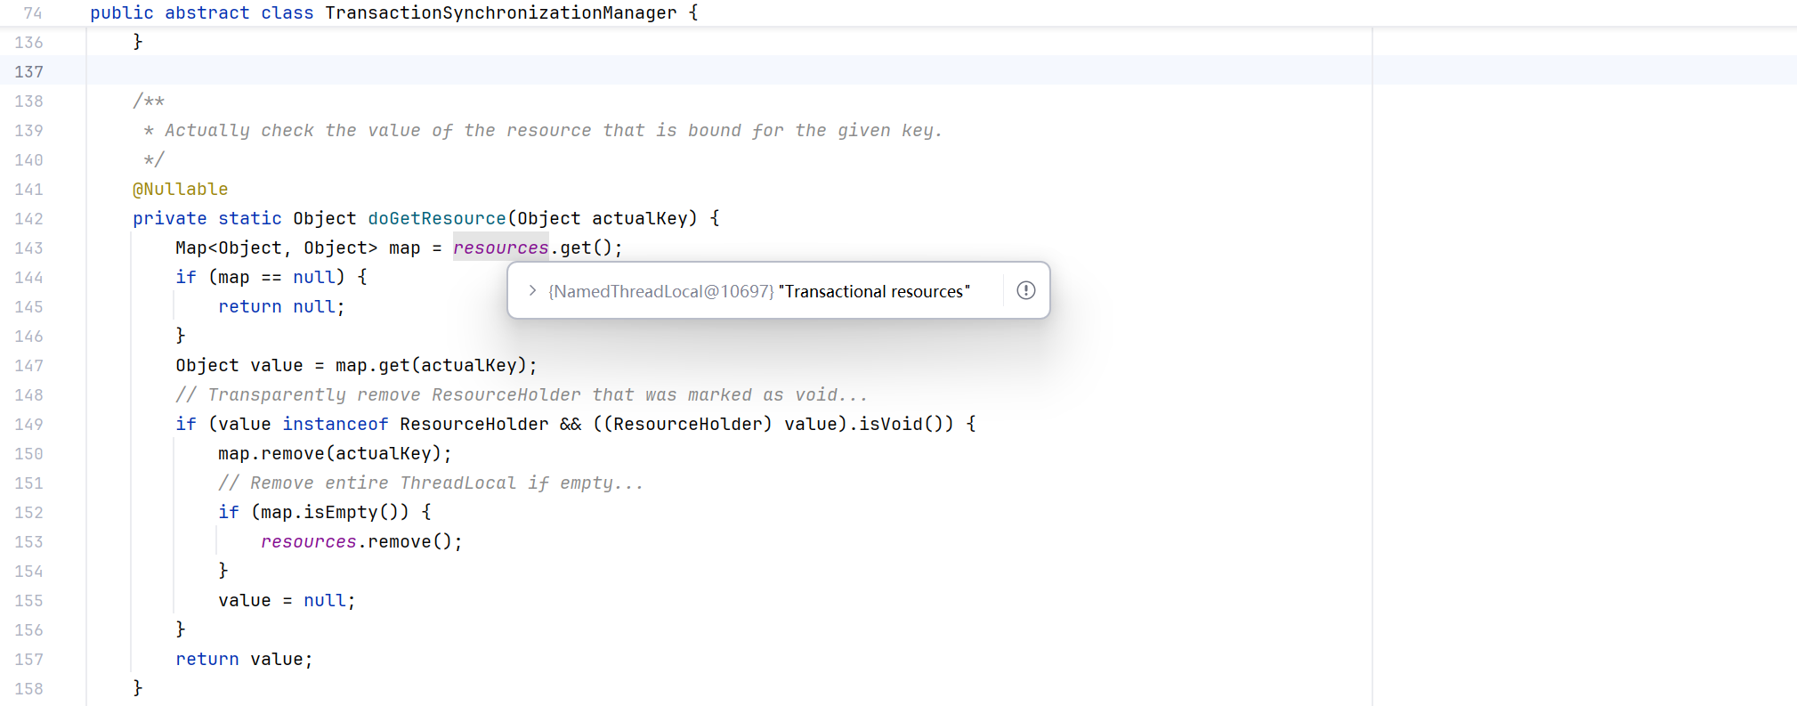Image resolution: width=1797 pixels, height=706 pixels.
Task: Click the more-info icon in the popup
Action: (1026, 290)
